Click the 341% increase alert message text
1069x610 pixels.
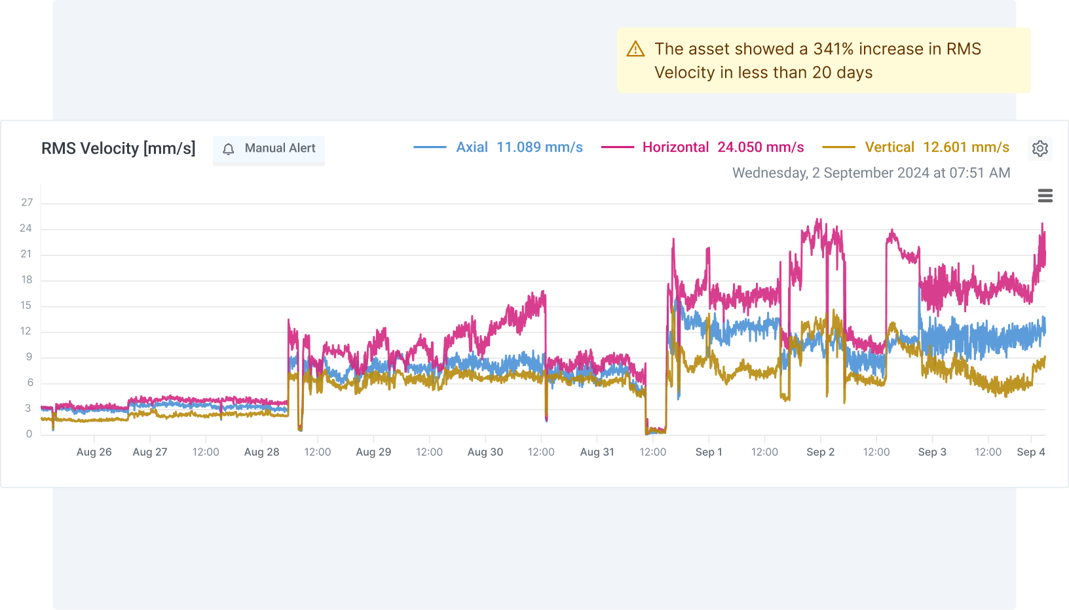click(817, 60)
